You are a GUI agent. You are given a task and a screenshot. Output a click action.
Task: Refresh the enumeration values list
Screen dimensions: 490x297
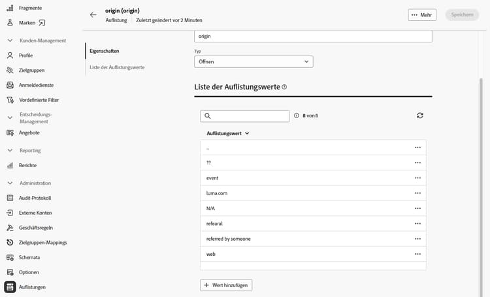(x=419, y=116)
